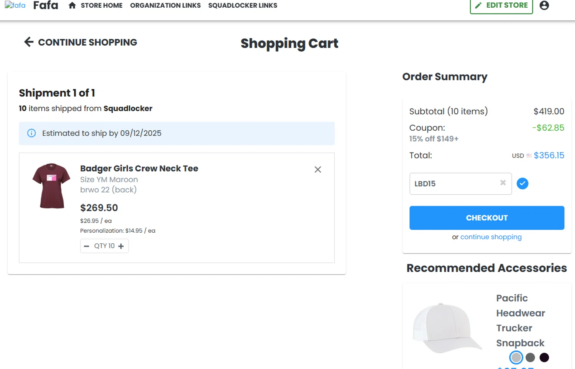
Task: Click the home icon beside Store Home
Action: tap(72, 5)
